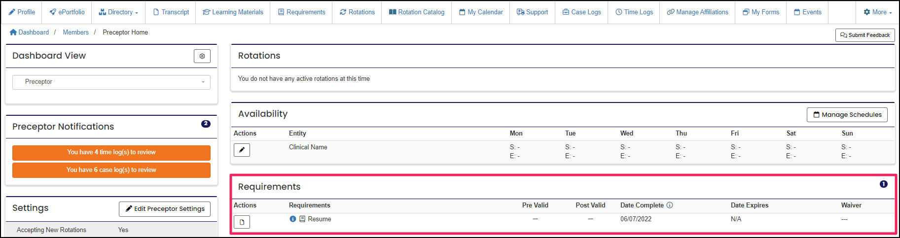
Task: Click the Resume list icon
Action: click(302, 219)
